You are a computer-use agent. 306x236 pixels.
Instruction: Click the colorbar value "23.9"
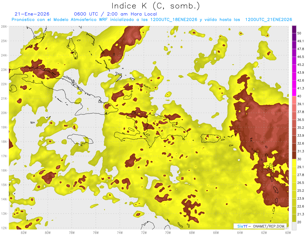(x=301, y=198)
